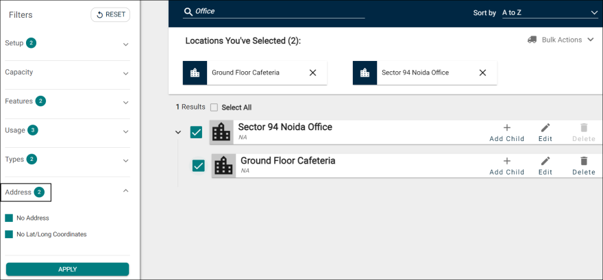Click the Locations You've Selected (2) heading

(x=243, y=40)
